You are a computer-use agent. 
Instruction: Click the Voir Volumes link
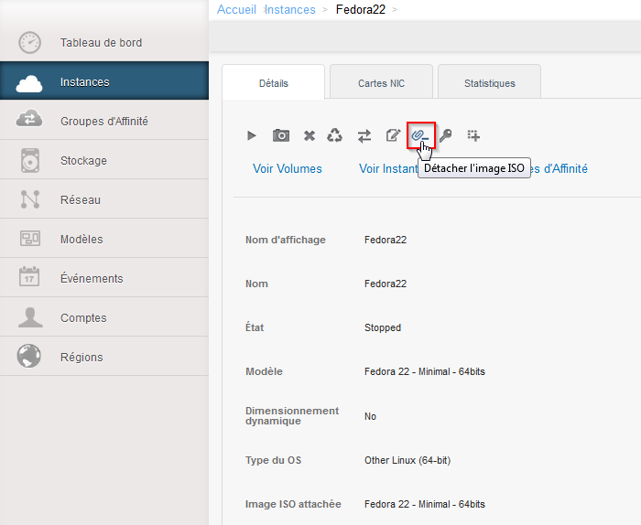point(288,168)
